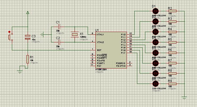This screenshot has height=107, width=197.
Task: Select capacitor C2 symbol
Action: coord(59,42)
